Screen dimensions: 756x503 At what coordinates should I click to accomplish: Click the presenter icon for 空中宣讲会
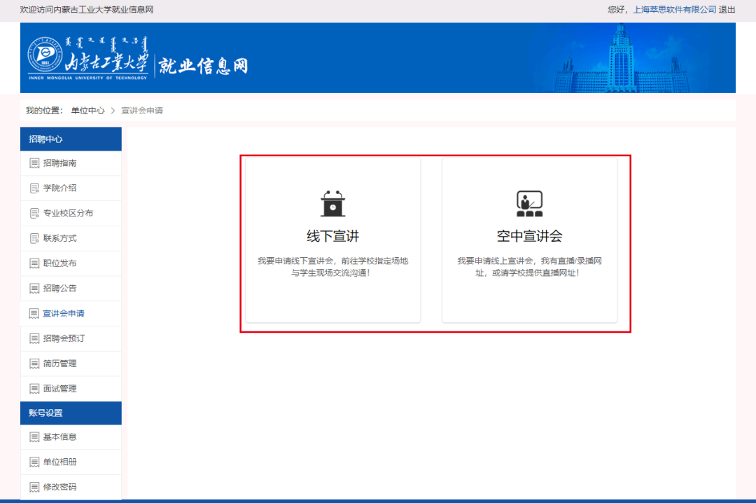click(x=529, y=204)
